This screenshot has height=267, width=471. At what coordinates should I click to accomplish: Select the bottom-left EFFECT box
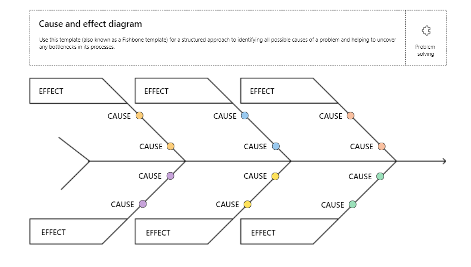click(69, 232)
